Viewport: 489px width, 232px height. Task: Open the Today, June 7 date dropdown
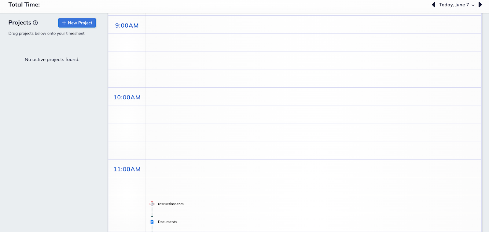click(457, 5)
